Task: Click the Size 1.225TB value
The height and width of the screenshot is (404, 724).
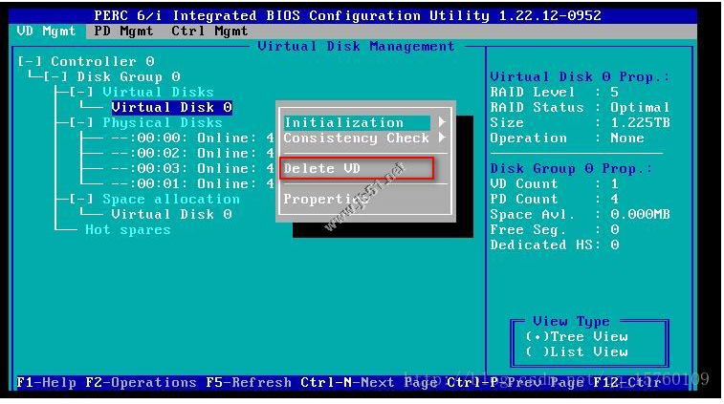Action: click(640, 122)
